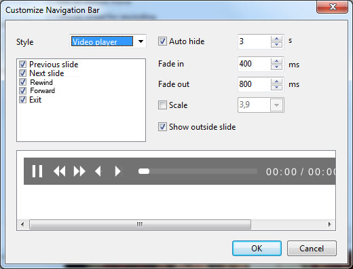The width and height of the screenshot is (353, 269).
Task: Increase Fade in value with up arrow
Action: pos(276,61)
